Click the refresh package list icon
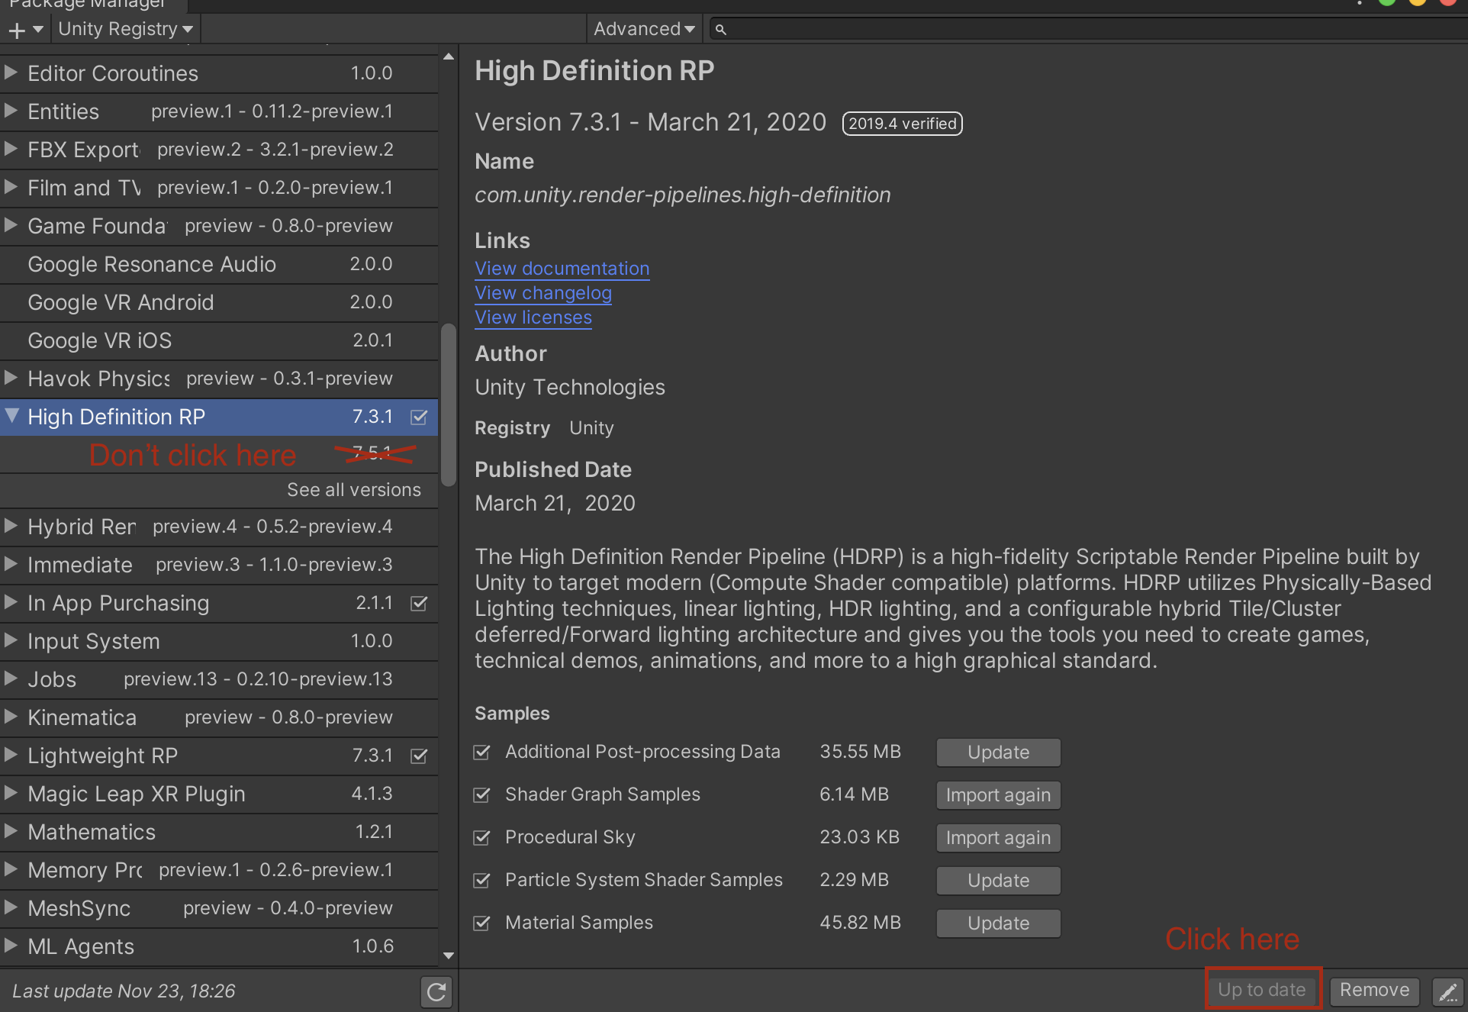This screenshot has height=1012, width=1468. point(436,991)
